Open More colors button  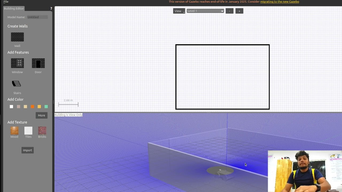(41, 115)
